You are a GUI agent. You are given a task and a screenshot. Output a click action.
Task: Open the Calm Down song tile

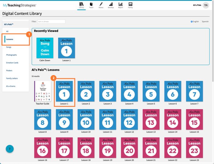tap(45, 48)
